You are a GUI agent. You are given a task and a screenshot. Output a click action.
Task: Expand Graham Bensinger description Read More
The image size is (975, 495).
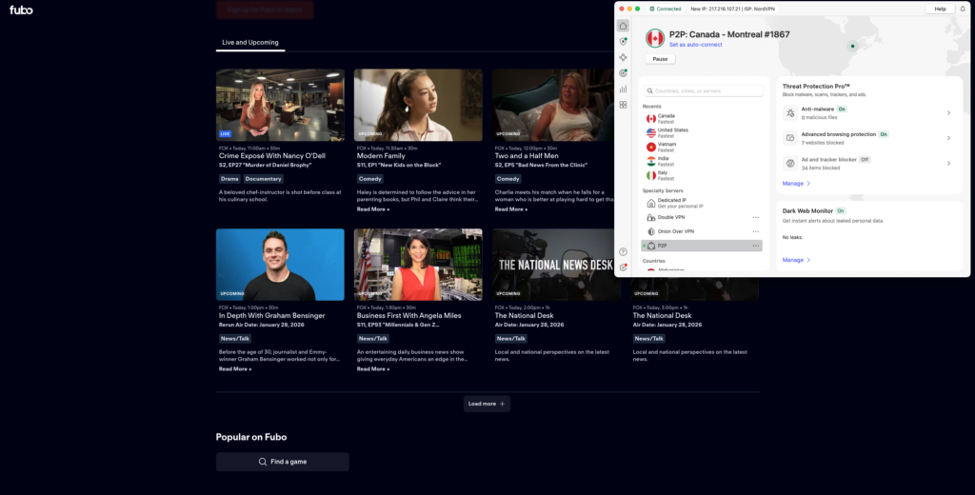(235, 369)
